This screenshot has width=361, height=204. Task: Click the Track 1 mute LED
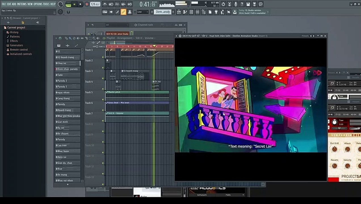pos(103,57)
